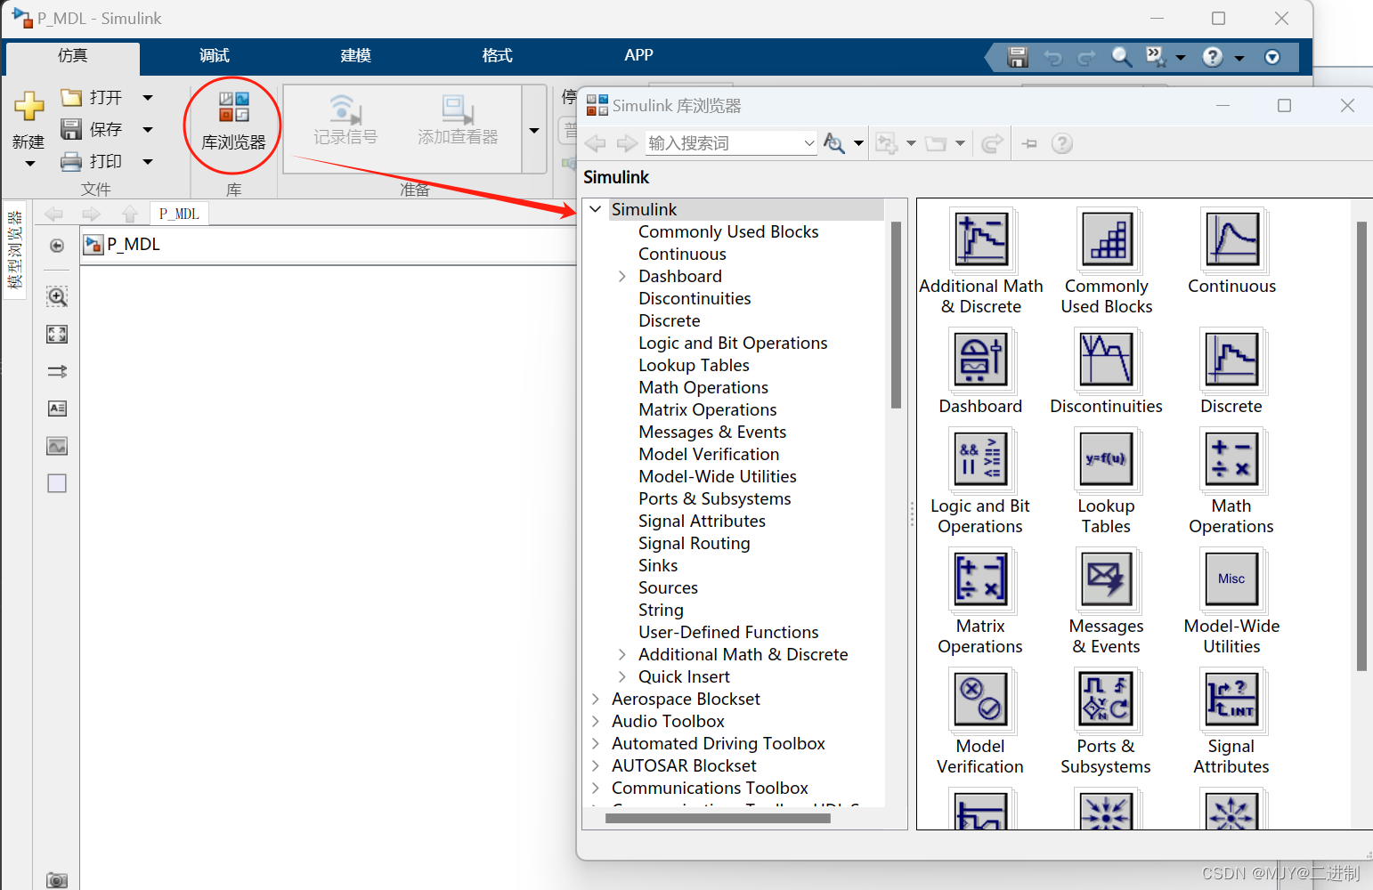The width and height of the screenshot is (1373, 890).
Task: Select Signal Routing in the library tree
Action: [695, 543]
